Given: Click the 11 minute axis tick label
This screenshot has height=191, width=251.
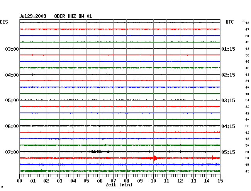Looking at the screenshot, I should [x=166, y=181].
